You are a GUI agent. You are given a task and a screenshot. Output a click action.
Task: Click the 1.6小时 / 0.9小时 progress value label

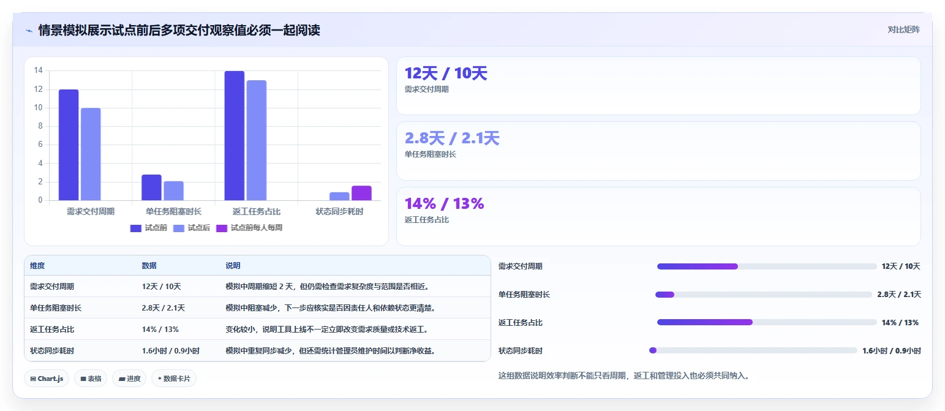(x=892, y=351)
